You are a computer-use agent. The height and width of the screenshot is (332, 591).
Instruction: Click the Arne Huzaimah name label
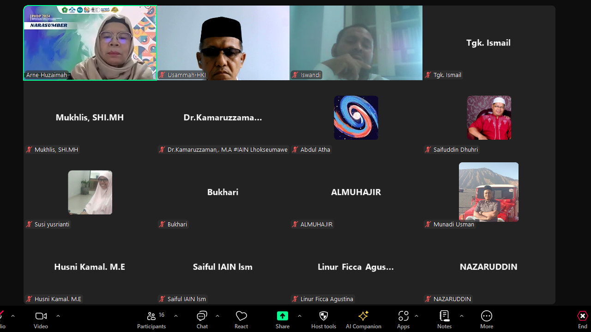[47, 75]
